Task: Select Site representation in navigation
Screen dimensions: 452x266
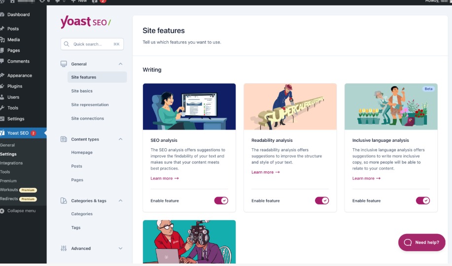Action: 90,104
